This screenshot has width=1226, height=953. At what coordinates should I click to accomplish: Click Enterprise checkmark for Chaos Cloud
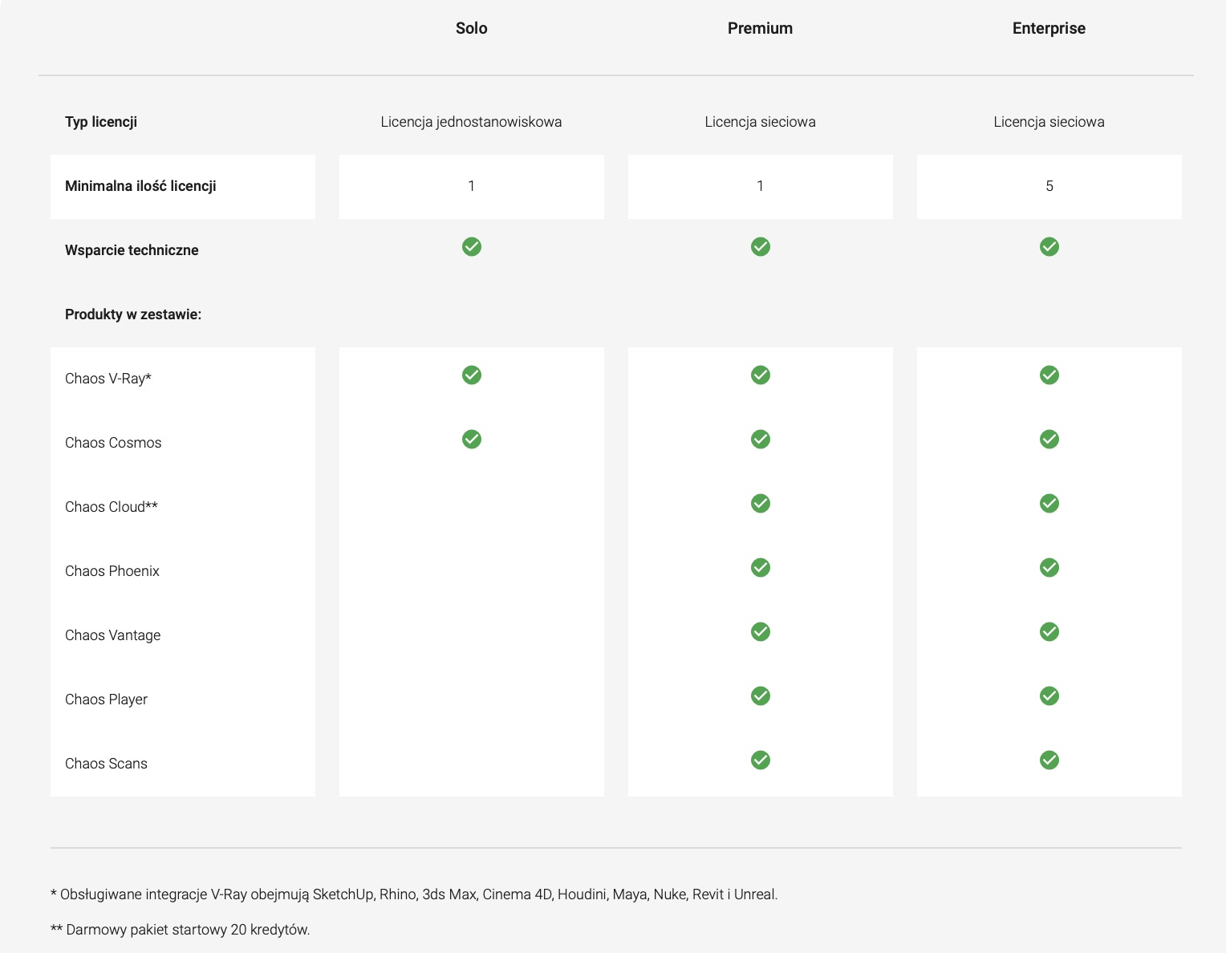1049,504
